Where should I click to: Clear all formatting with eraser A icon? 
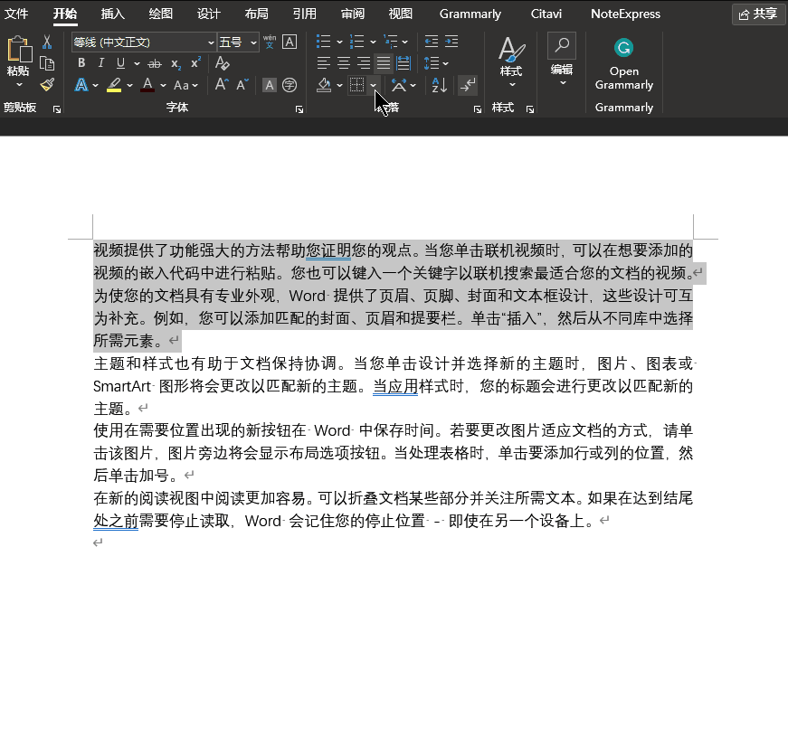tap(222, 63)
